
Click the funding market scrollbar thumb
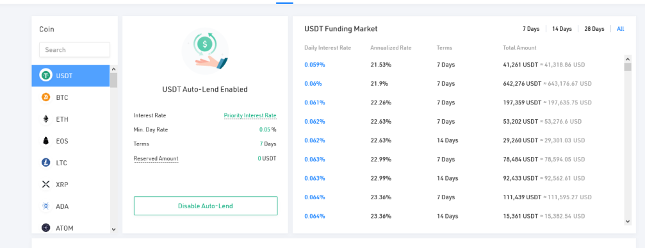[x=628, y=67]
